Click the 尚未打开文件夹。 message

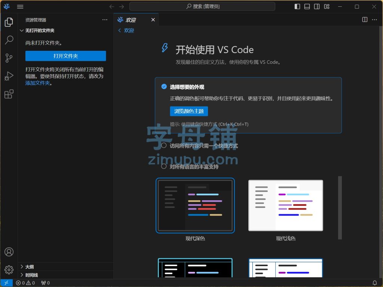(x=44, y=43)
